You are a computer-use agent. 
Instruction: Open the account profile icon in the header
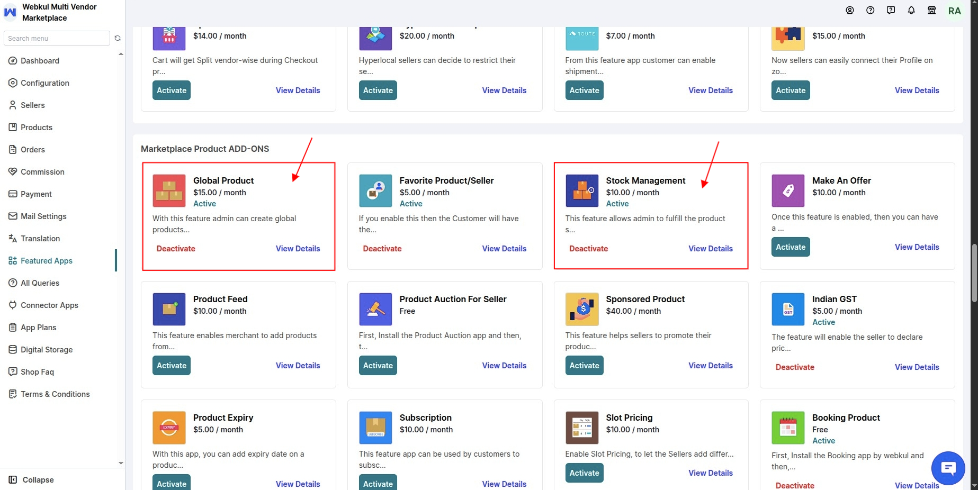pos(850,11)
